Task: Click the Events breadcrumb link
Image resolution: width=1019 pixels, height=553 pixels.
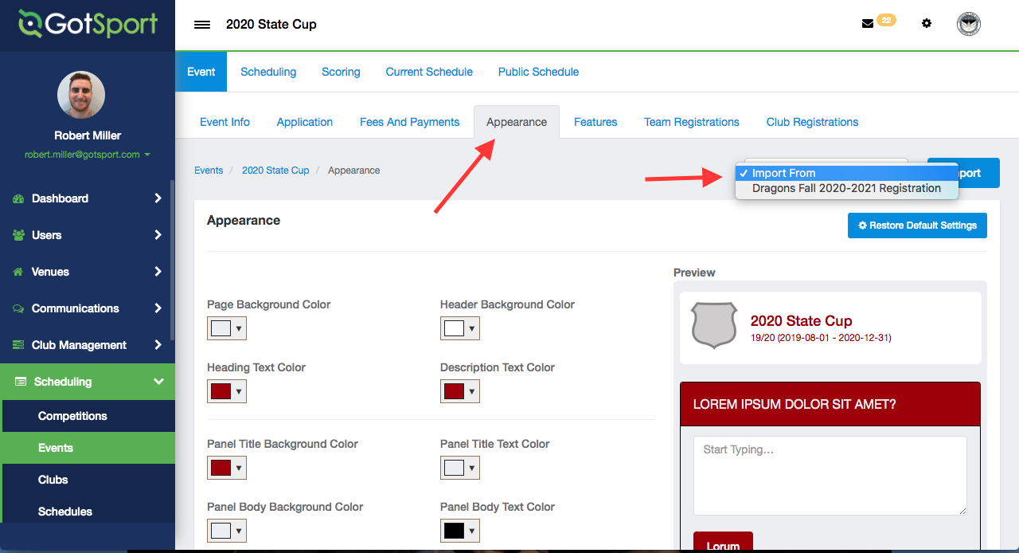Action: [209, 171]
